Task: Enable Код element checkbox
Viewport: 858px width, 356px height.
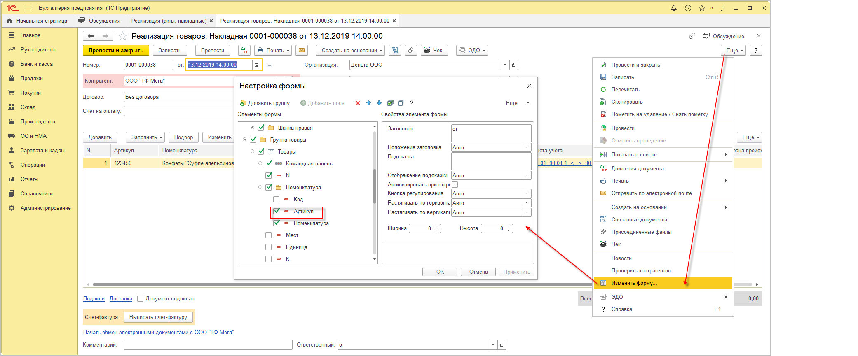Action: coord(277,199)
